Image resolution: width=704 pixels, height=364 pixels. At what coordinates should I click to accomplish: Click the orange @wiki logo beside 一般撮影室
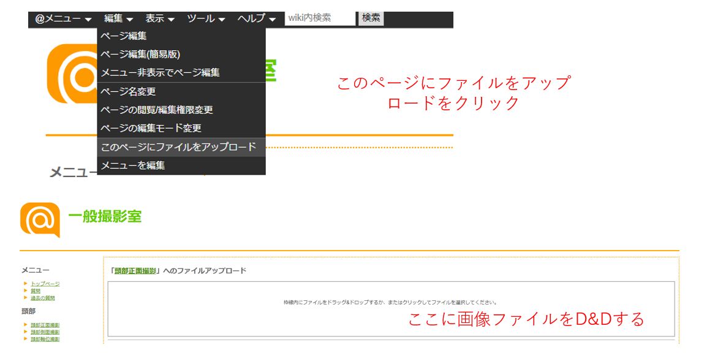click(40, 219)
